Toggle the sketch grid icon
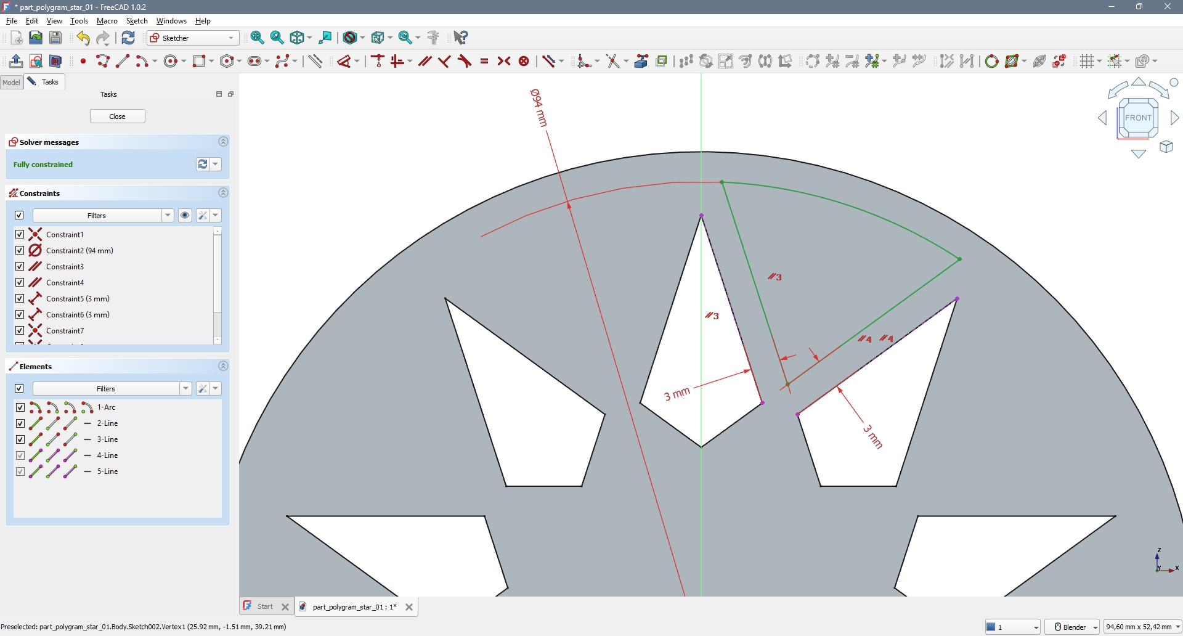The width and height of the screenshot is (1183, 636). pos(1087,61)
